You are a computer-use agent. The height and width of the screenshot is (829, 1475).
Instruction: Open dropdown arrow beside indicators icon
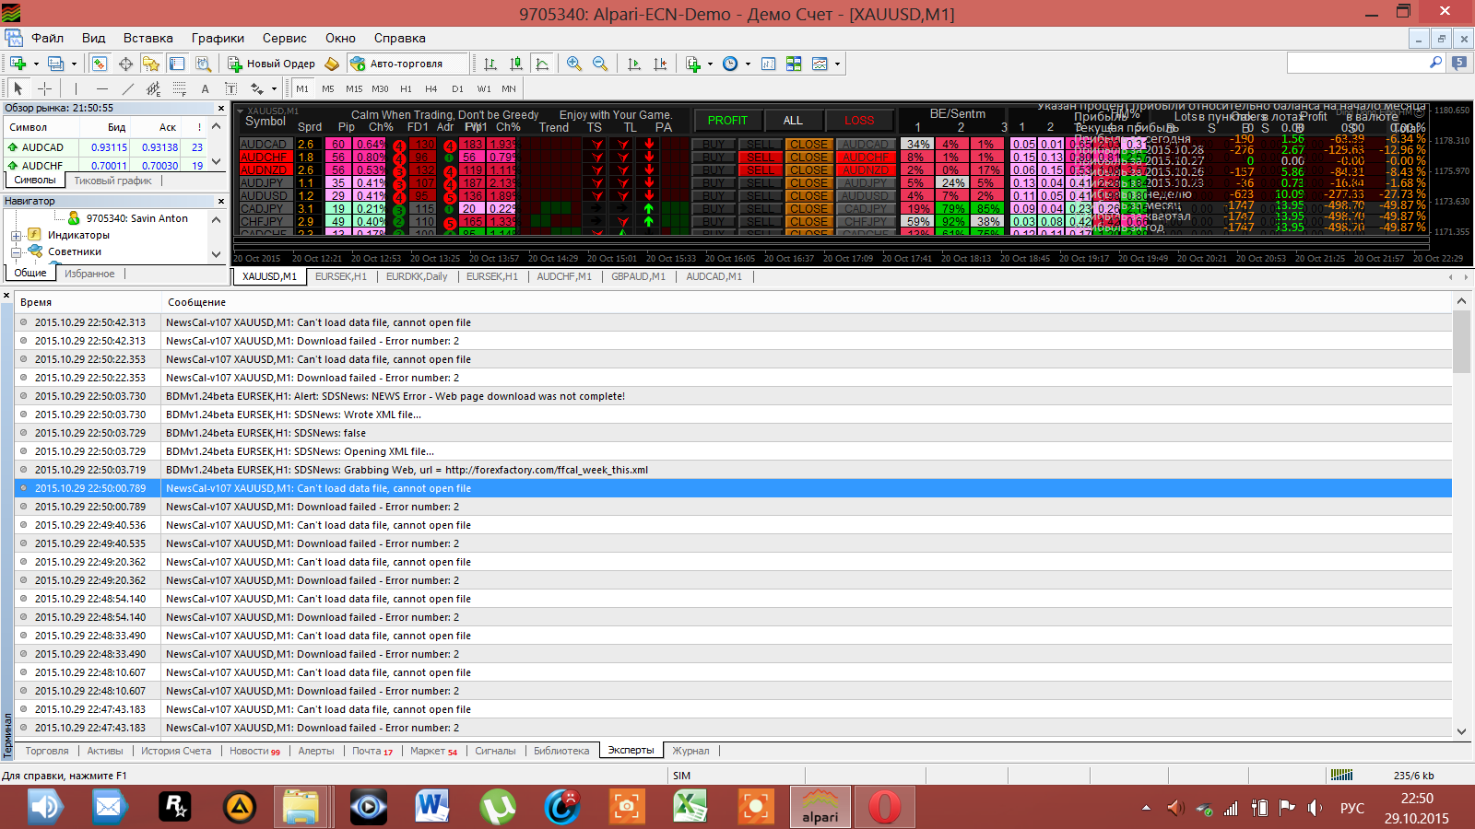[x=710, y=64]
